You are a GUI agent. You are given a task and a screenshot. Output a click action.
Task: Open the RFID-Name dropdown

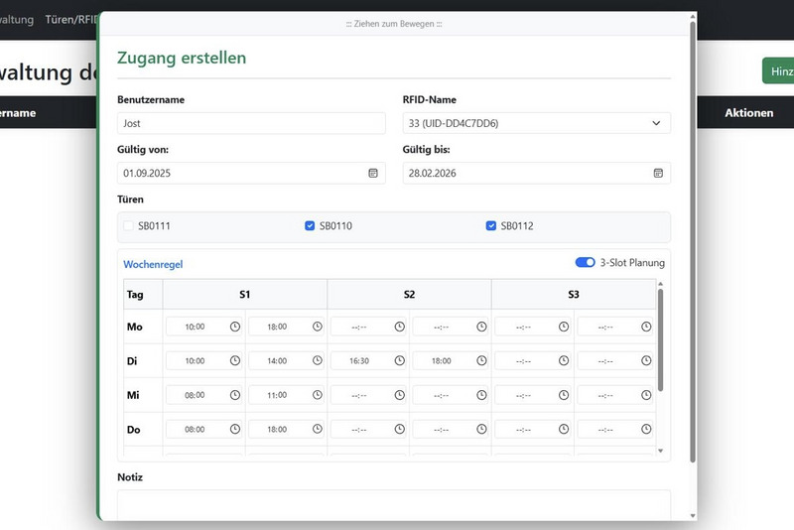536,123
